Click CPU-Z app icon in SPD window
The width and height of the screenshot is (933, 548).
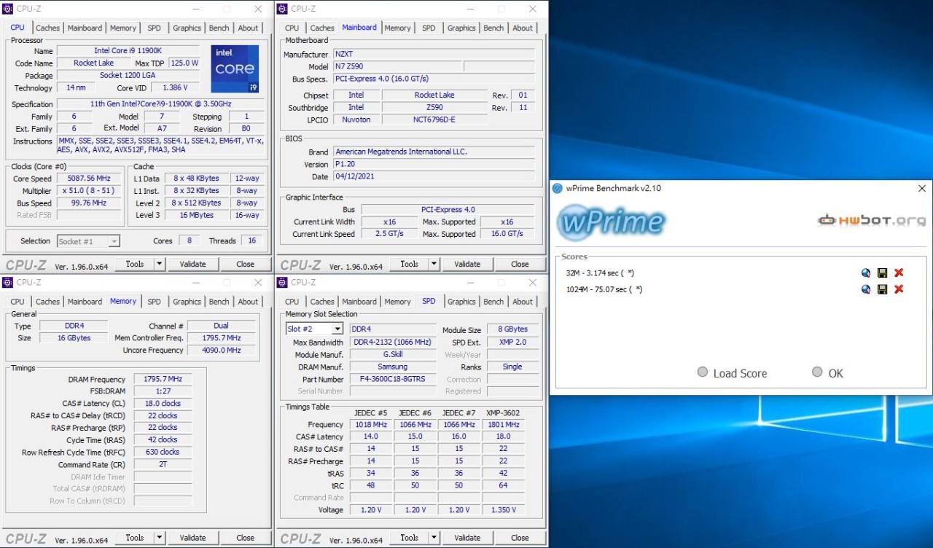tap(282, 282)
